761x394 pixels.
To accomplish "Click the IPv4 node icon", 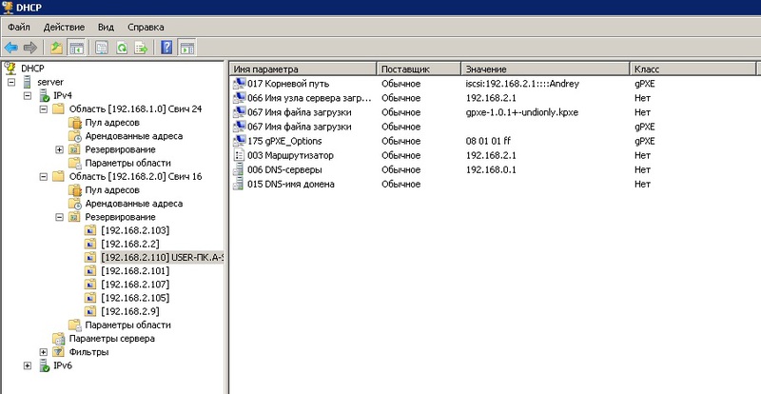I will (x=44, y=95).
